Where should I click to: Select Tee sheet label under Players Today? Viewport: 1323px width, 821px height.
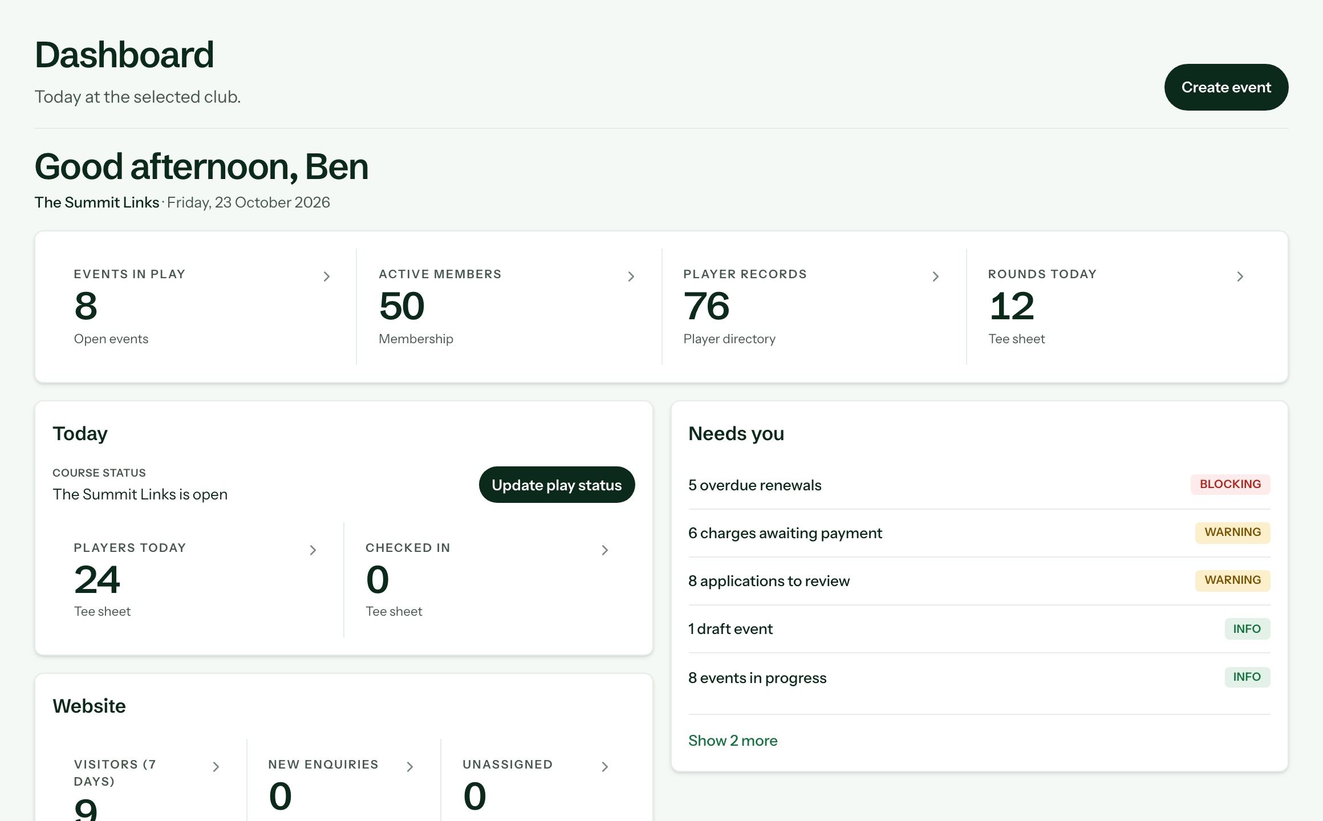click(102, 611)
